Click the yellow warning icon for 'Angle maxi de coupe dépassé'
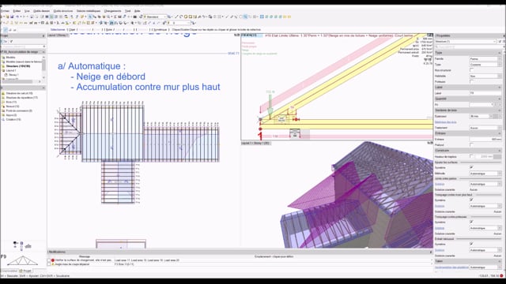Viewport: 506px width, 284px height. (x=53, y=264)
